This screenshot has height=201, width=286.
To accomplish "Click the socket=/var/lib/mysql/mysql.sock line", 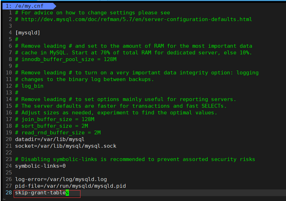I will [x=66, y=146].
